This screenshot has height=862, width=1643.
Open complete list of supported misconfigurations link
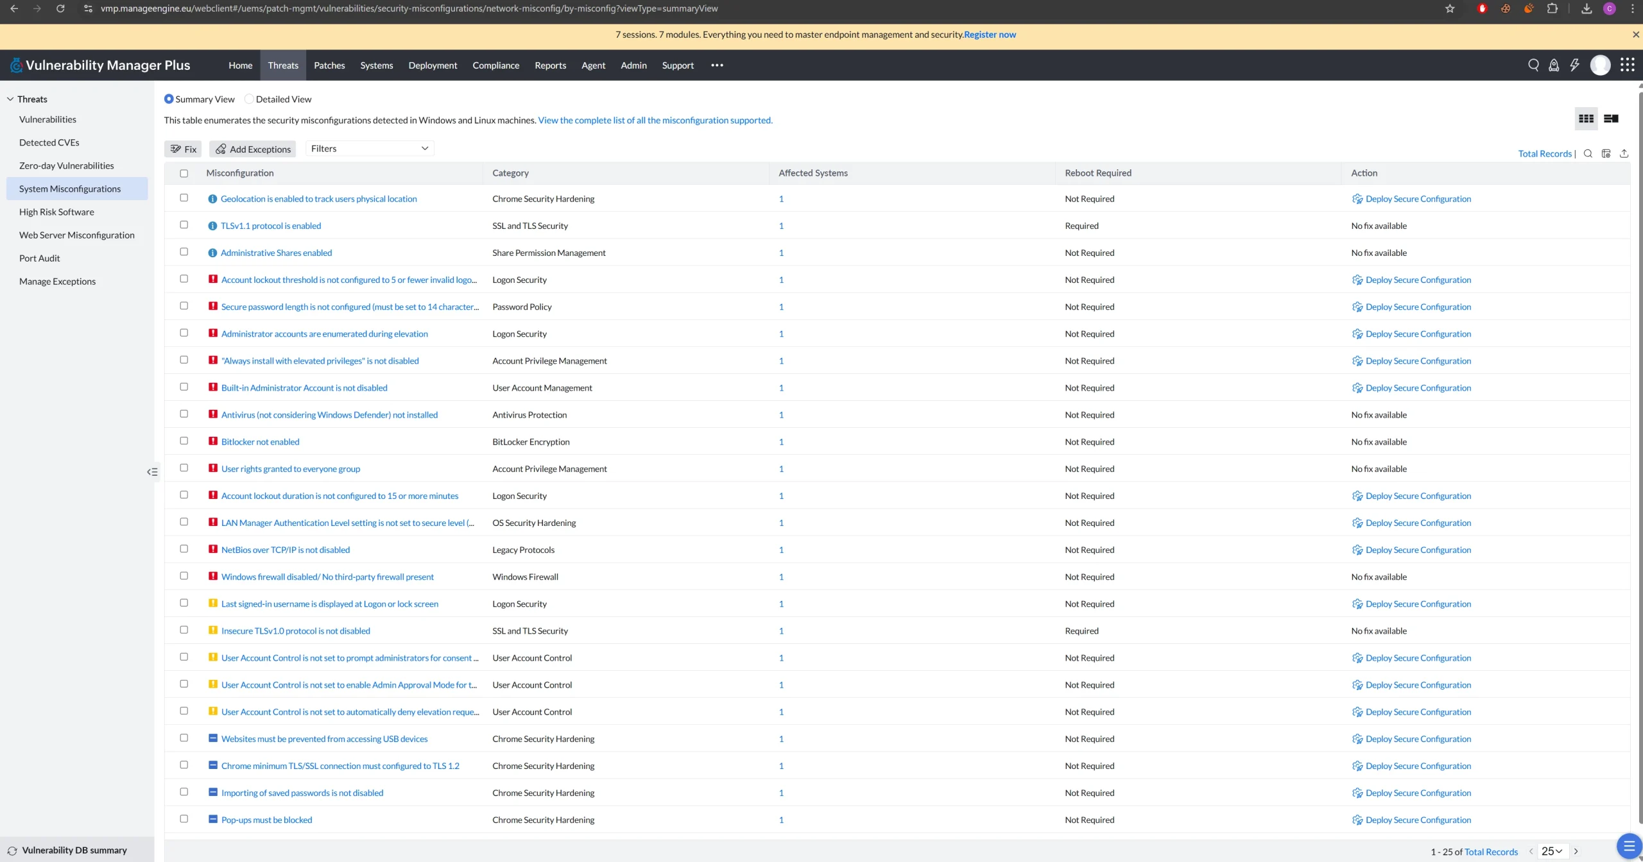(x=655, y=120)
